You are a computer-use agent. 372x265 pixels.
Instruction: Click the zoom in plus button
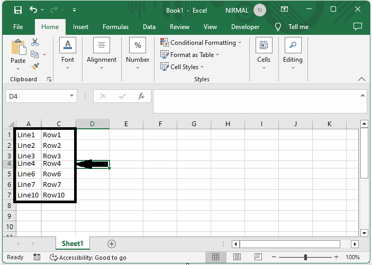point(336,257)
